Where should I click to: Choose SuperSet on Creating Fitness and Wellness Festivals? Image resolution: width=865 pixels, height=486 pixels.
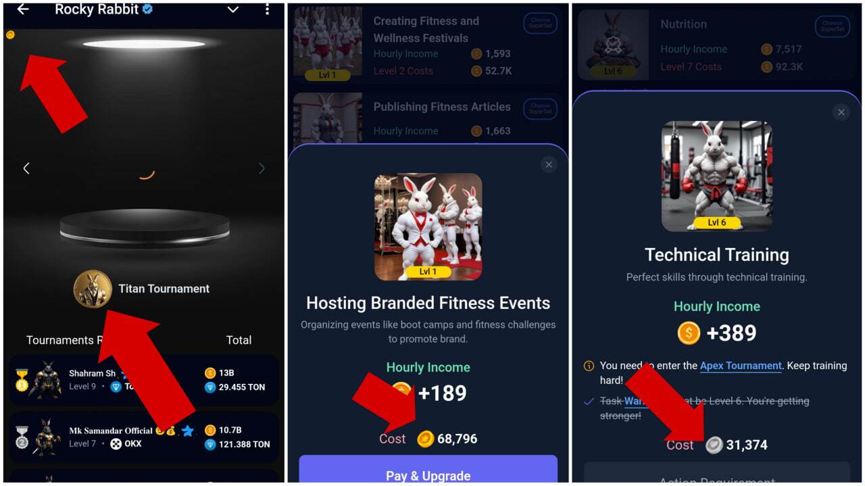point(540,24)
